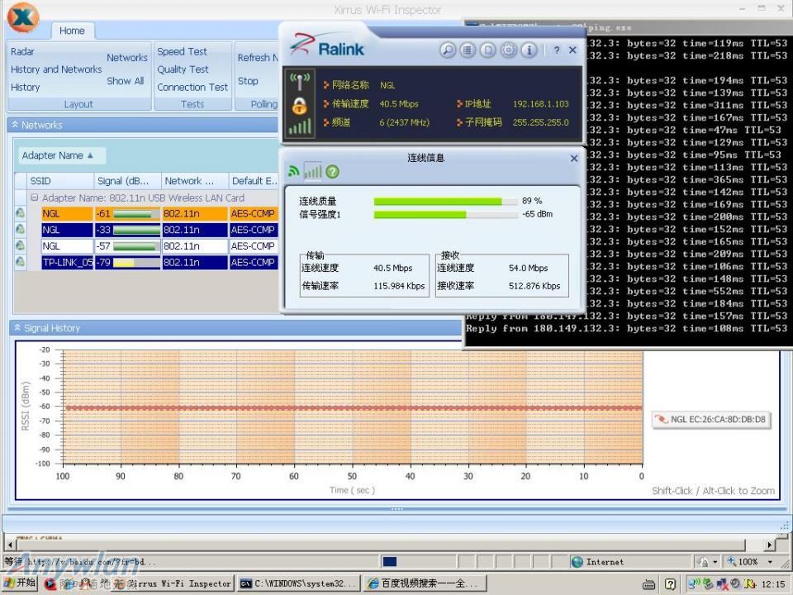Click network icon beside orange NGL row
Viewport: 793px width, 595px height.
(20, 213)
